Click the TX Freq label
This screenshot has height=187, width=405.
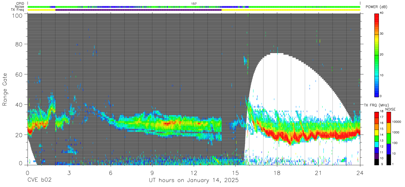coord(18,10)
